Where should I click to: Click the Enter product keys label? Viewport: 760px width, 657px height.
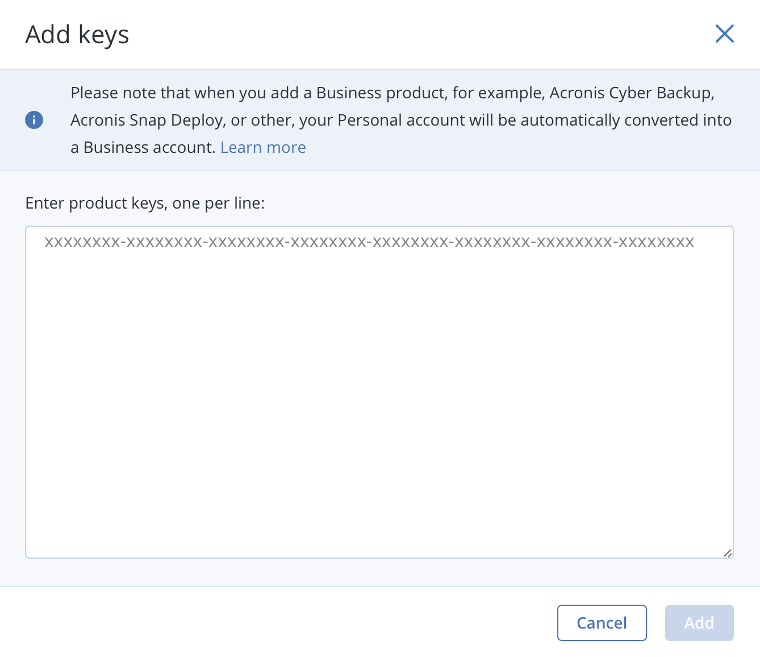(x=145, y=203)
